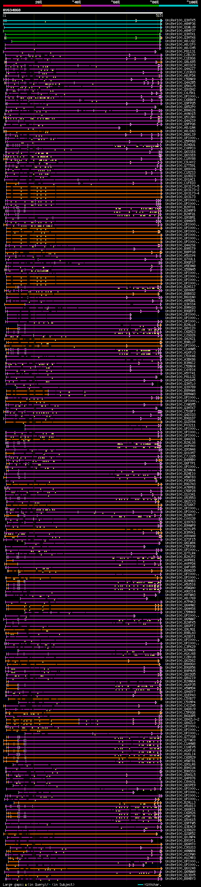The width and height of the screenshot is (201, 887).
Task: Click the query end position 515
Action: [158, 16]
